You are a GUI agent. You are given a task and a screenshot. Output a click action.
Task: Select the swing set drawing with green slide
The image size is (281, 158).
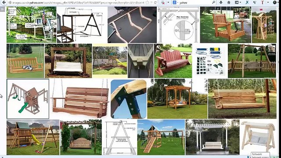pos(28,99)
